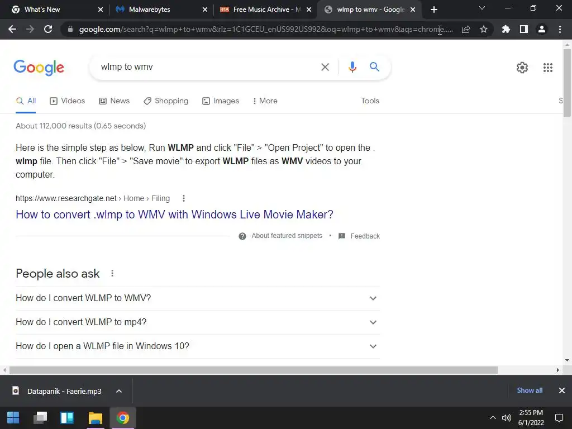Close the Malwarebytes tab
Viewport: 572px width, 429px height.
tap(205, 9)
